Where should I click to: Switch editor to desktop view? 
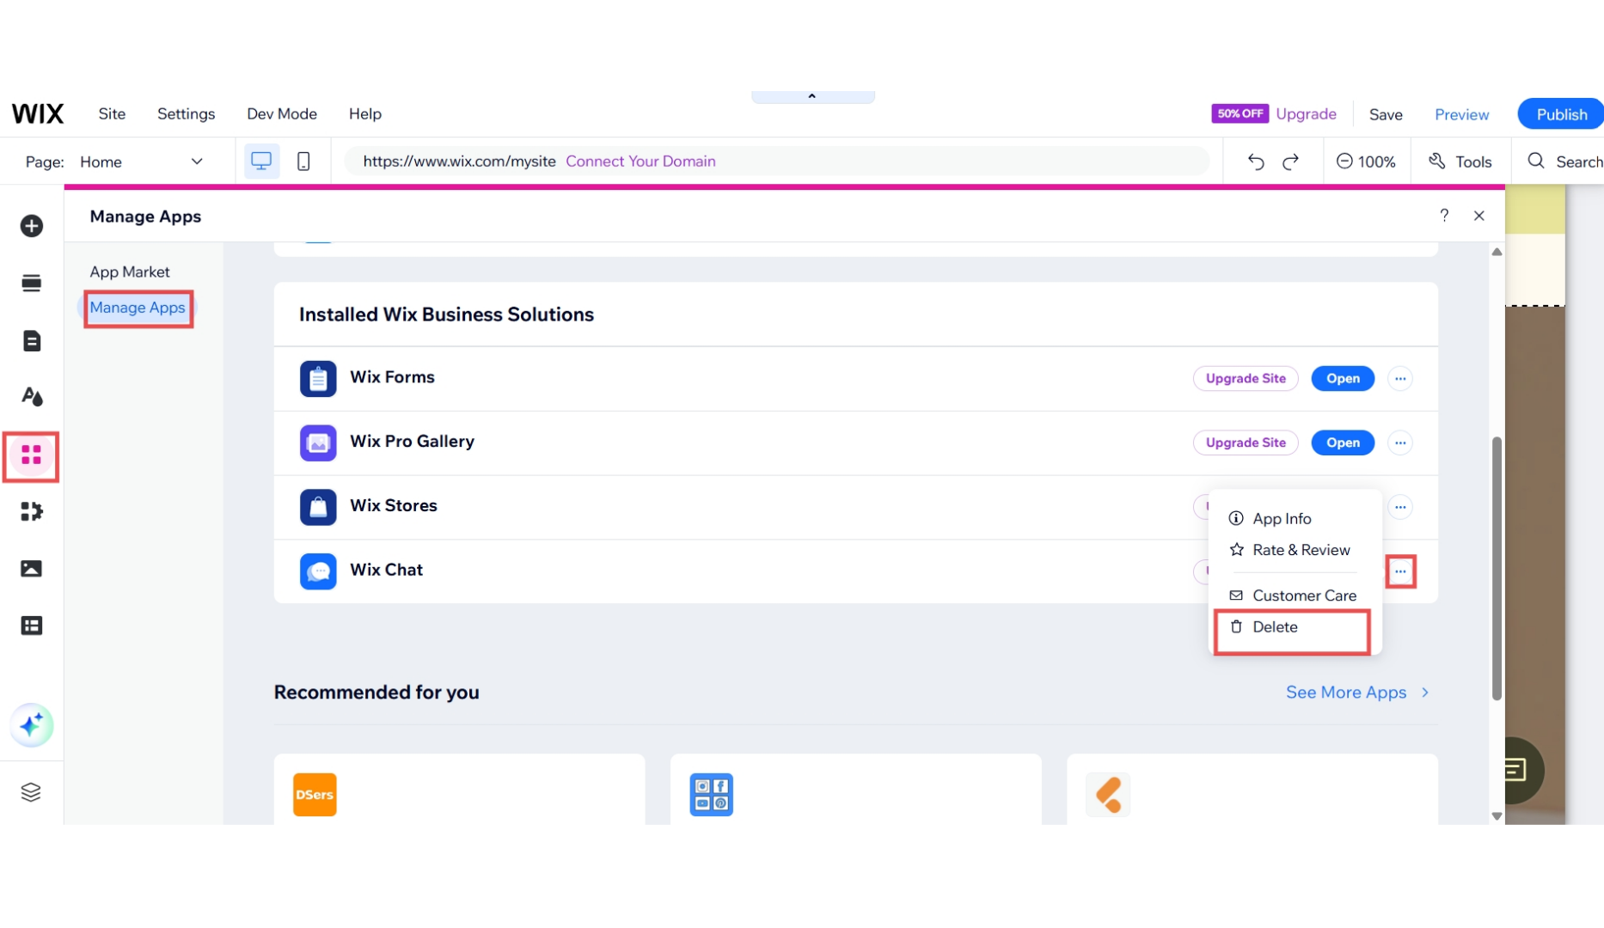tap(260, 161)
